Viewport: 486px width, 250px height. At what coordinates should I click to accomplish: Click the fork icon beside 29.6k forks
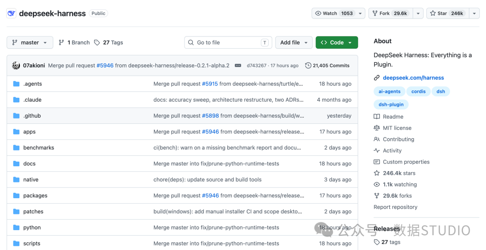pos(377,195)
